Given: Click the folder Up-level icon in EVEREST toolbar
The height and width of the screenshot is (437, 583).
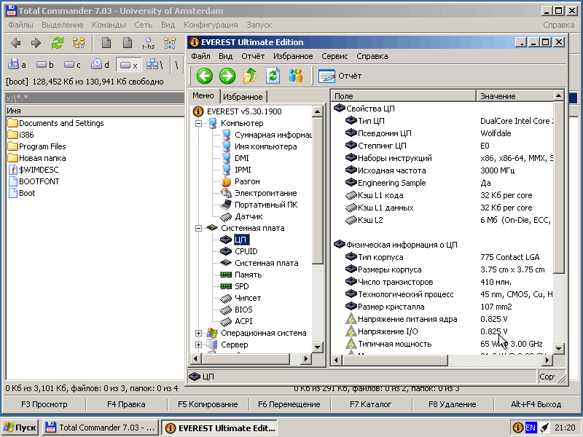Looking at the screenshot, I should (x=250, y=76).
